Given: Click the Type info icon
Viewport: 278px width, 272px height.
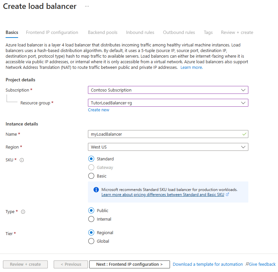Looking at the screenshot, I should (x=23, y=212).
